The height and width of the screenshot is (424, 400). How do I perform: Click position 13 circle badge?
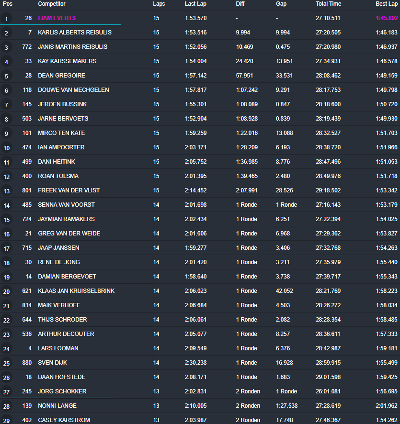click(6, 190)
